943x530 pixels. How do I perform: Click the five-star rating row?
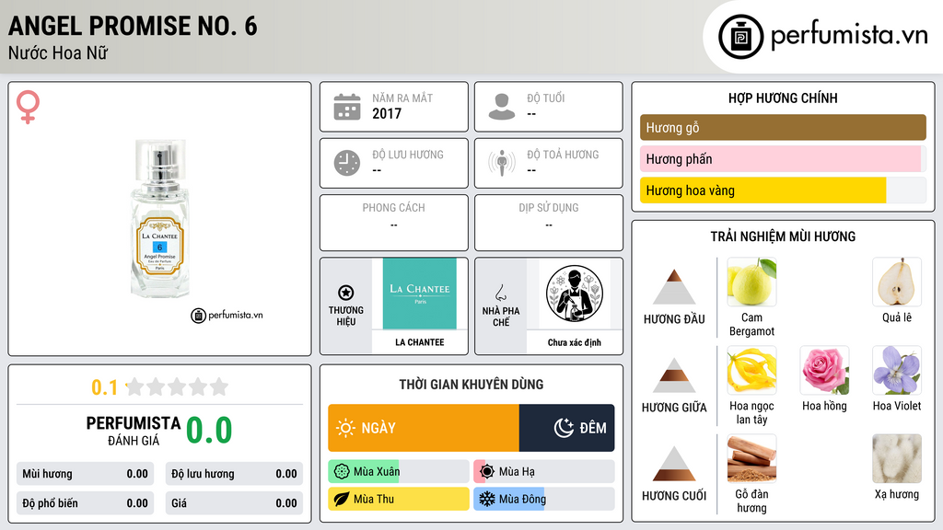coord(177,386)
